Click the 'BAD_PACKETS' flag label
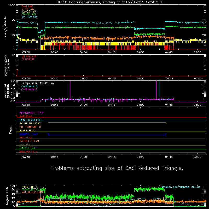This screenshot has width=209, height=209. [x=28, y=152]
